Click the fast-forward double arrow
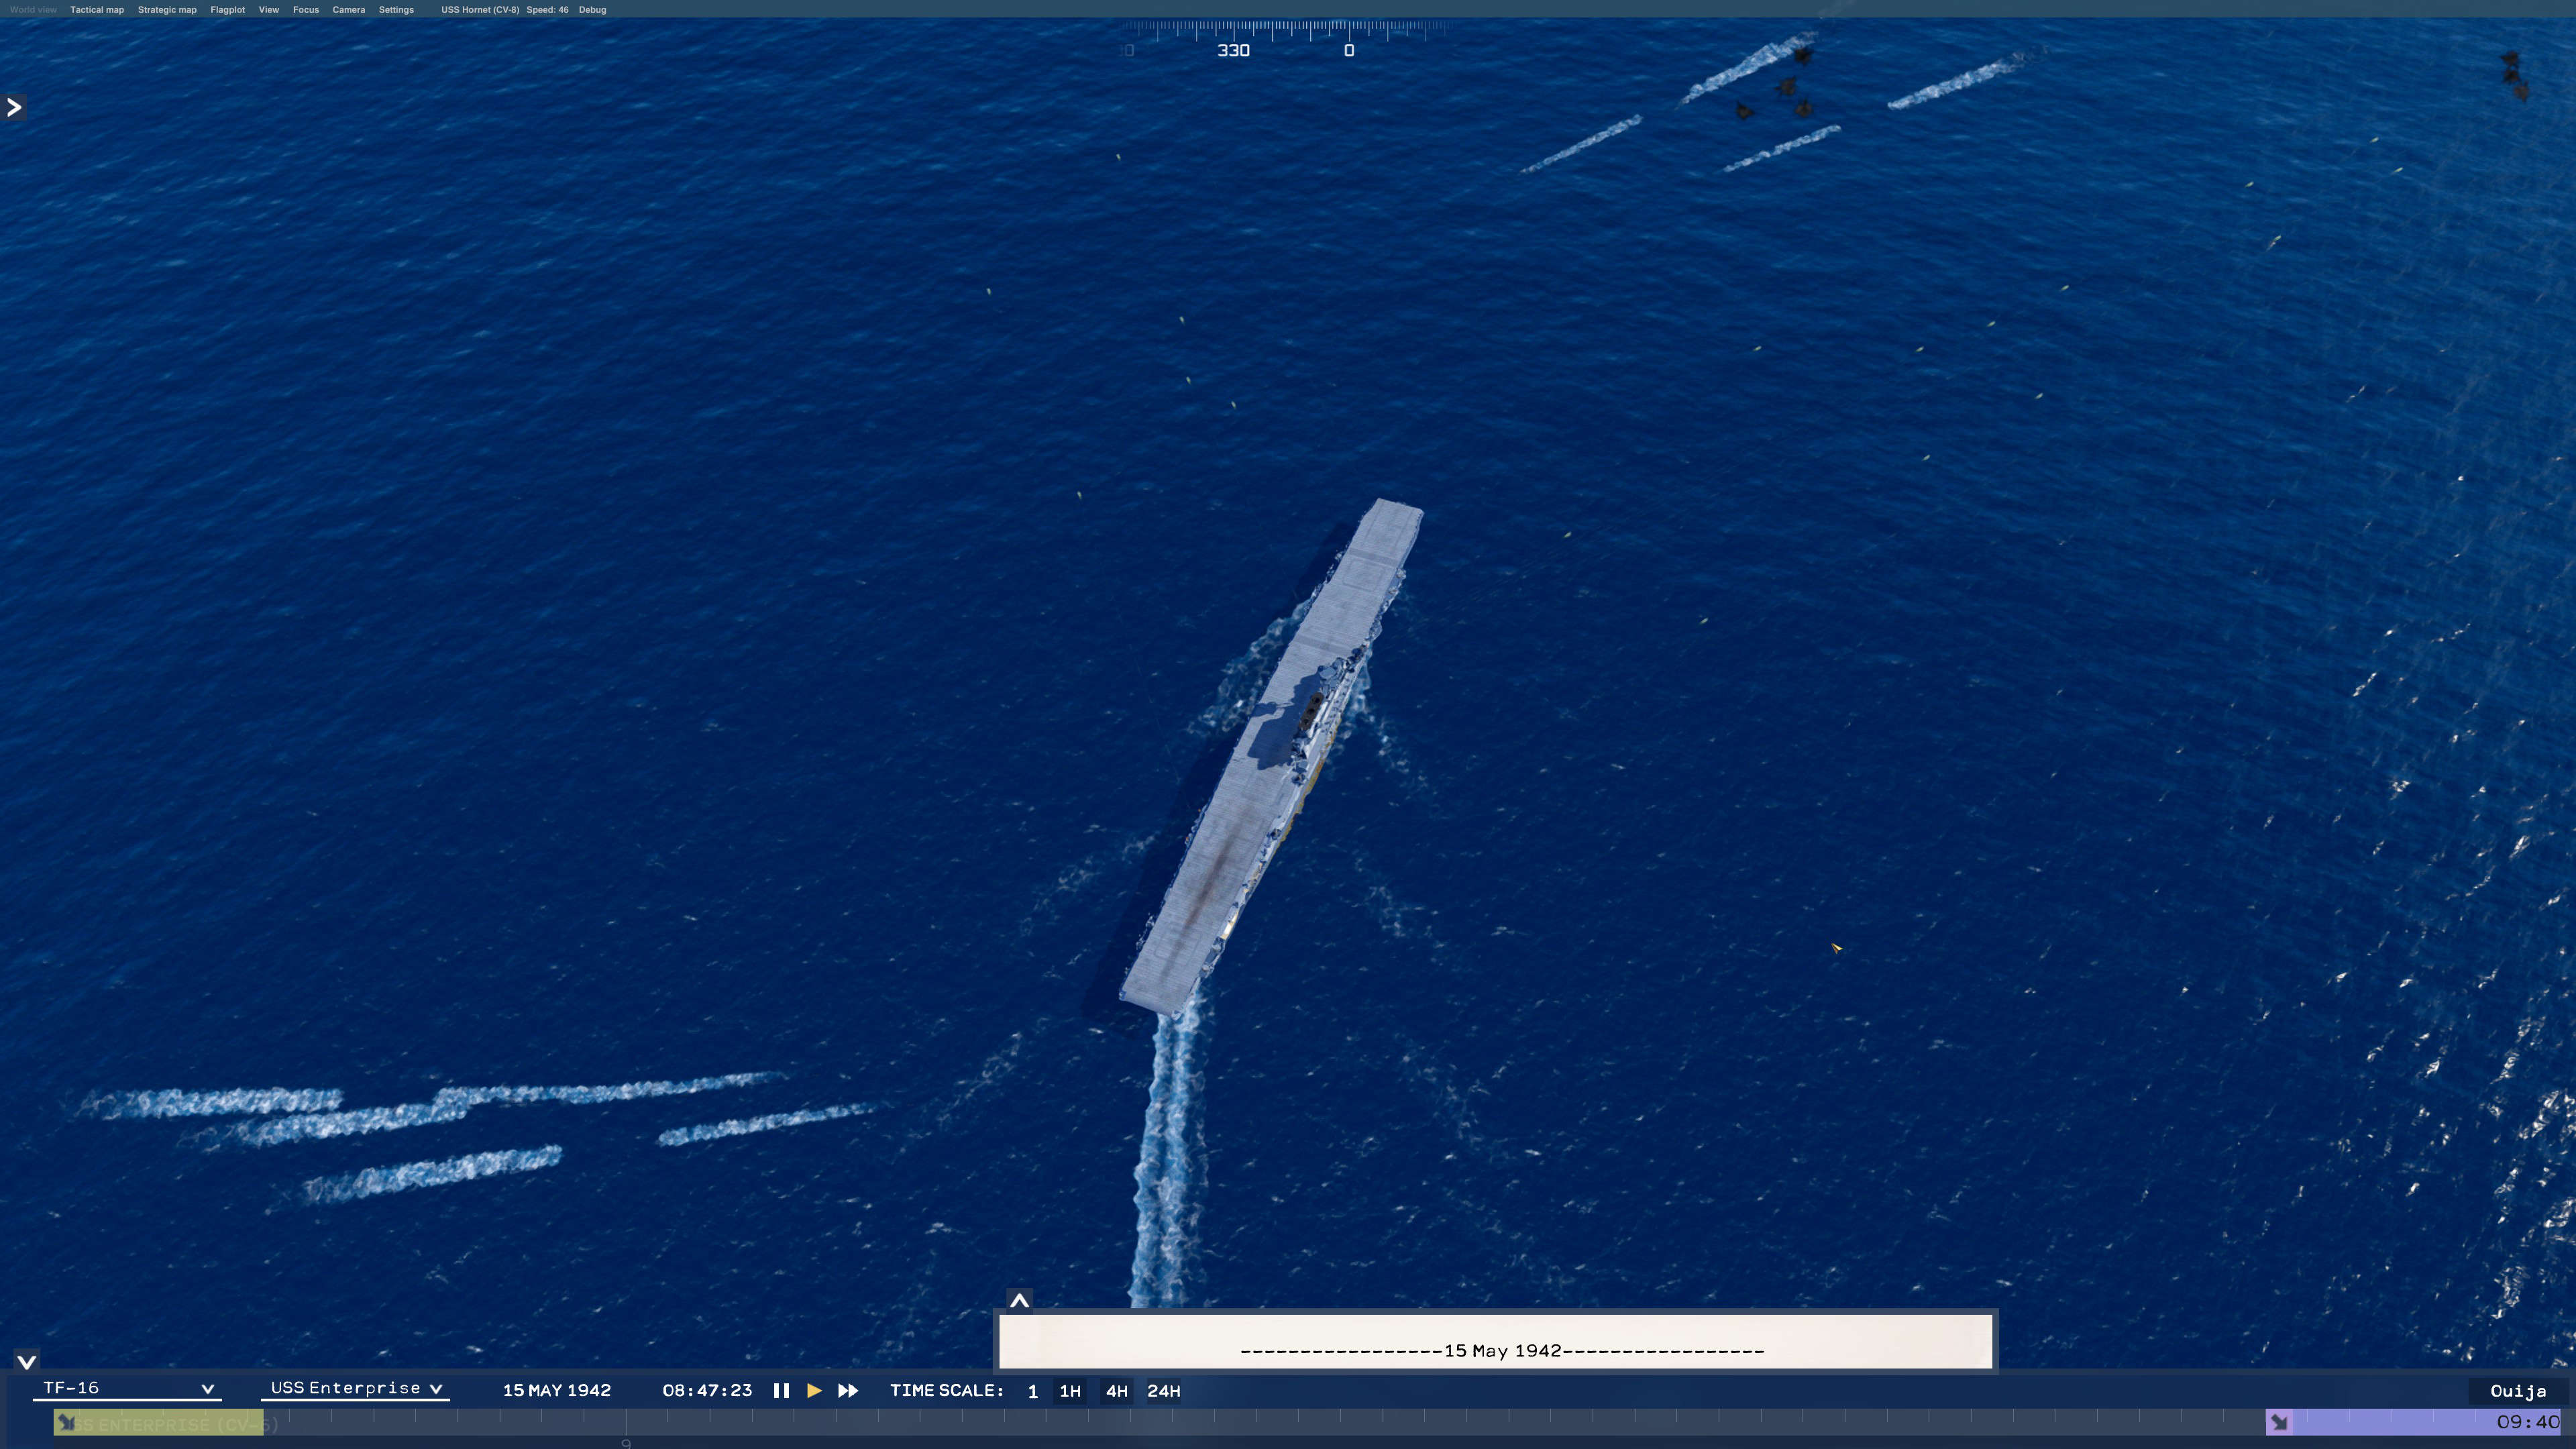 coord(848,1391)
